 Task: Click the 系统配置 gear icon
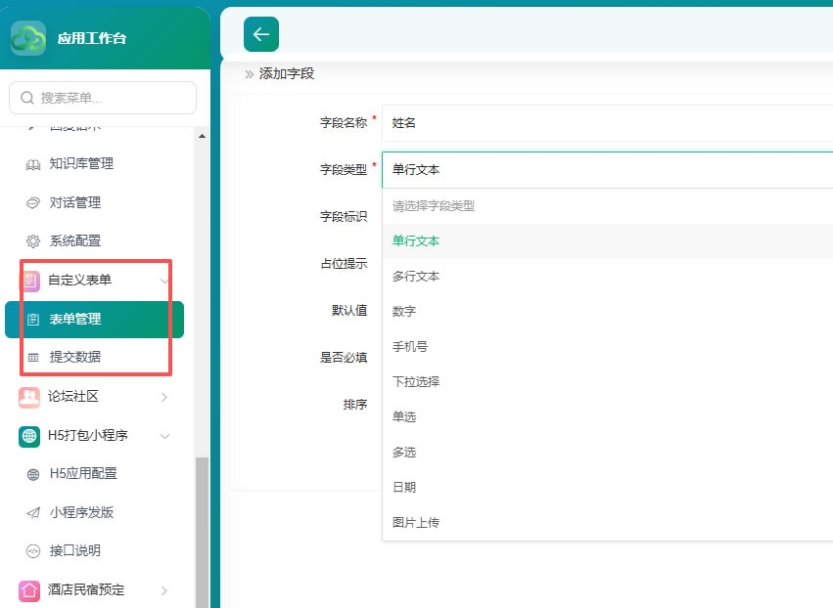[x=33, y=241]
